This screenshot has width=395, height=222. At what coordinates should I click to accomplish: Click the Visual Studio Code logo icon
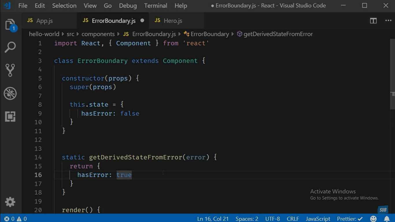coord(7,5)
